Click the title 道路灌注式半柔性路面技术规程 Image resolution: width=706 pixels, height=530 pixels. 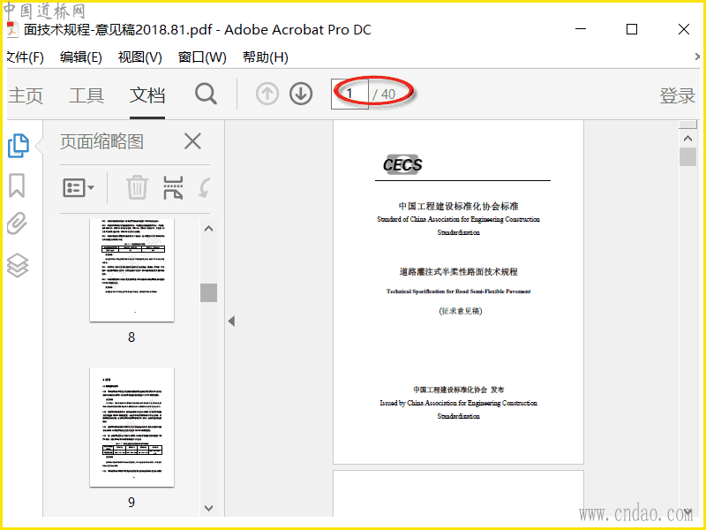coord(458,272)
